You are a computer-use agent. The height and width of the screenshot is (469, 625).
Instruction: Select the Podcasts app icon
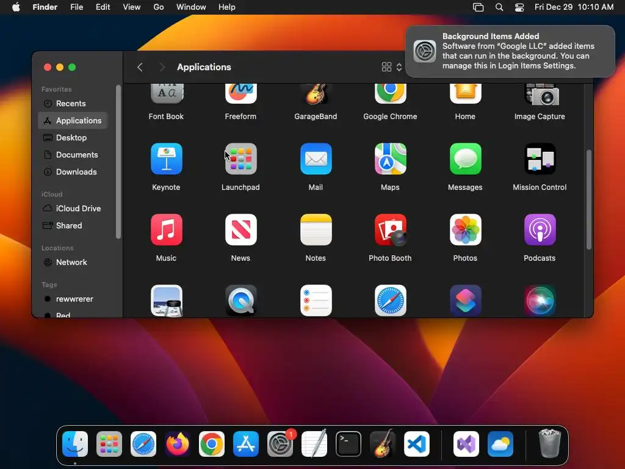point(540,230)
